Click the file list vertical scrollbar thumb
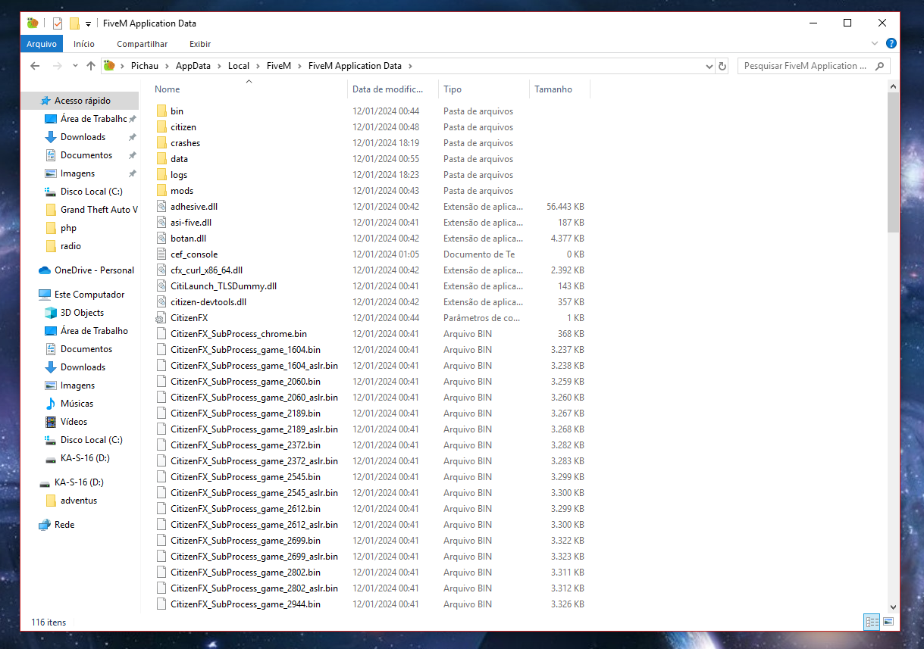The width and height of the screenshot is (924, 649). (894, 163)
